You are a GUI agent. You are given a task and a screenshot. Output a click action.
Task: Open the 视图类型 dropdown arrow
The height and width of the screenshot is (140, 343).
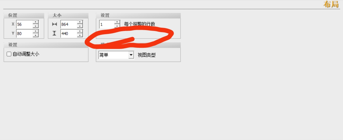131,55
